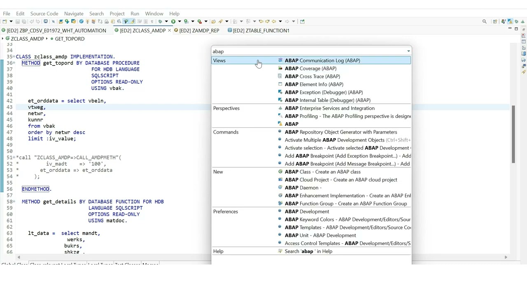Click the magnifier Search icon at top right

[485, 21]
